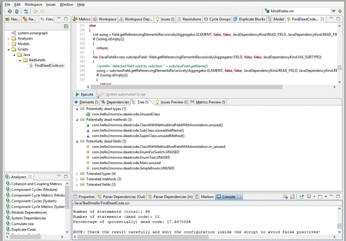The image size is (346, 241).
Task: Switch to the Resolutions tab
Action: [189, 19]
